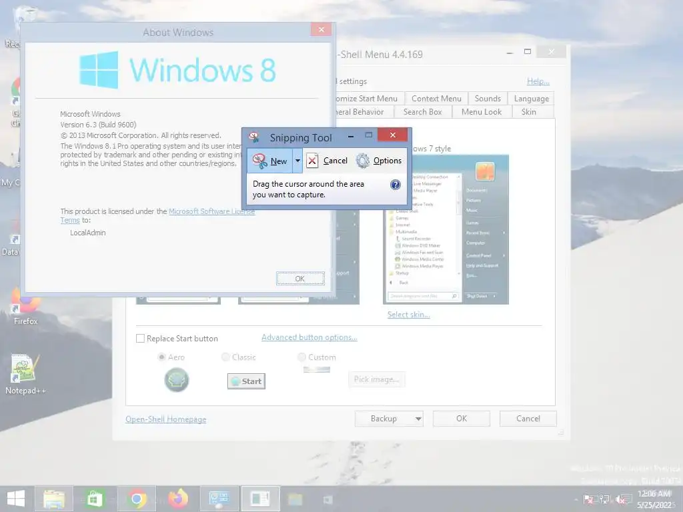This screenshot has height=512, width=683.
Task: Open Snipping Tool Options gear
Action: tap(379, 161)
